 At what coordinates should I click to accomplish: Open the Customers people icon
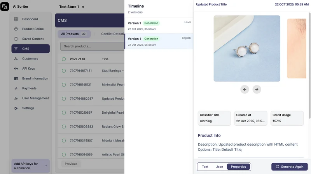click(x=16, y=59)
